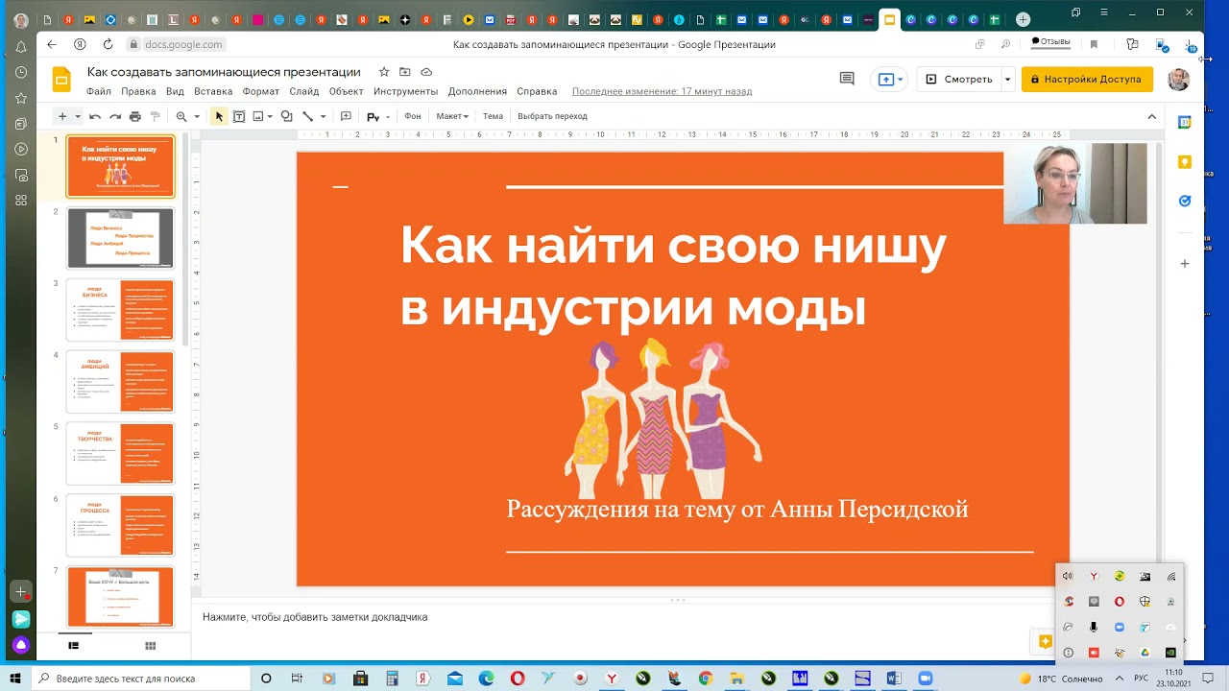The image size is (1229, 691).
Task: Open the Макет layout dropdown
Action: click(x=452, y=116)
